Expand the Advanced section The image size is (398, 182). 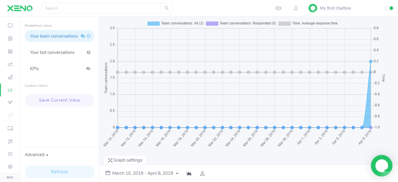[37, 154]
